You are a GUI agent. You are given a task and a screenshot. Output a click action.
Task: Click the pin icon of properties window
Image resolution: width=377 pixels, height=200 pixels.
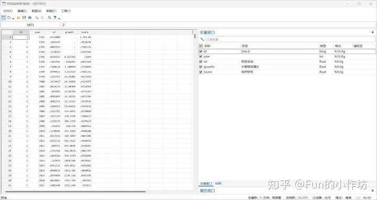point(373,191)
